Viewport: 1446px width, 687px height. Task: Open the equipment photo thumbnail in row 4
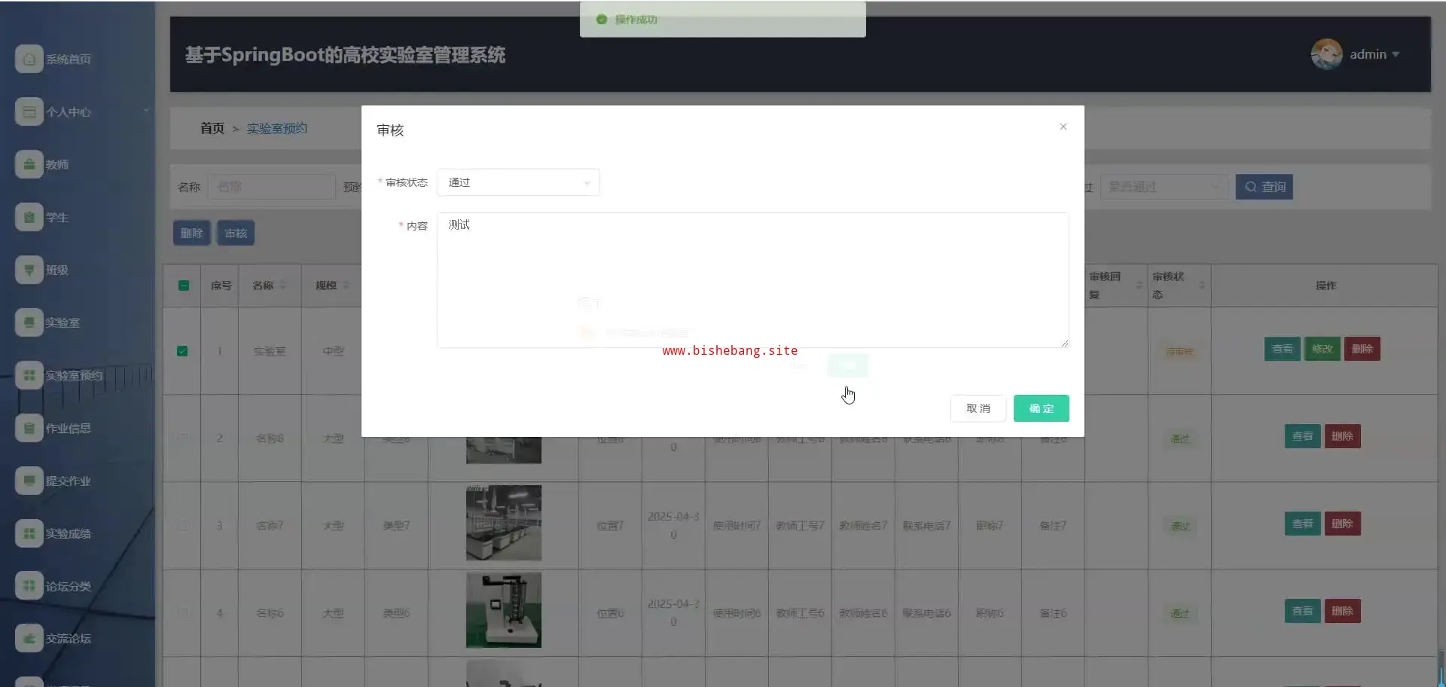(x=504, y=610)
